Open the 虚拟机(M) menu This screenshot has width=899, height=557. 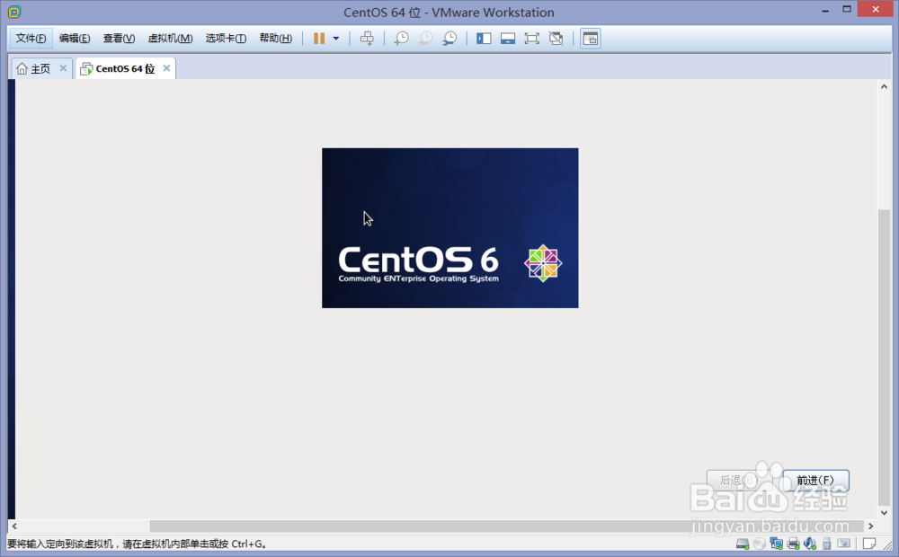[x=170, y=39]
